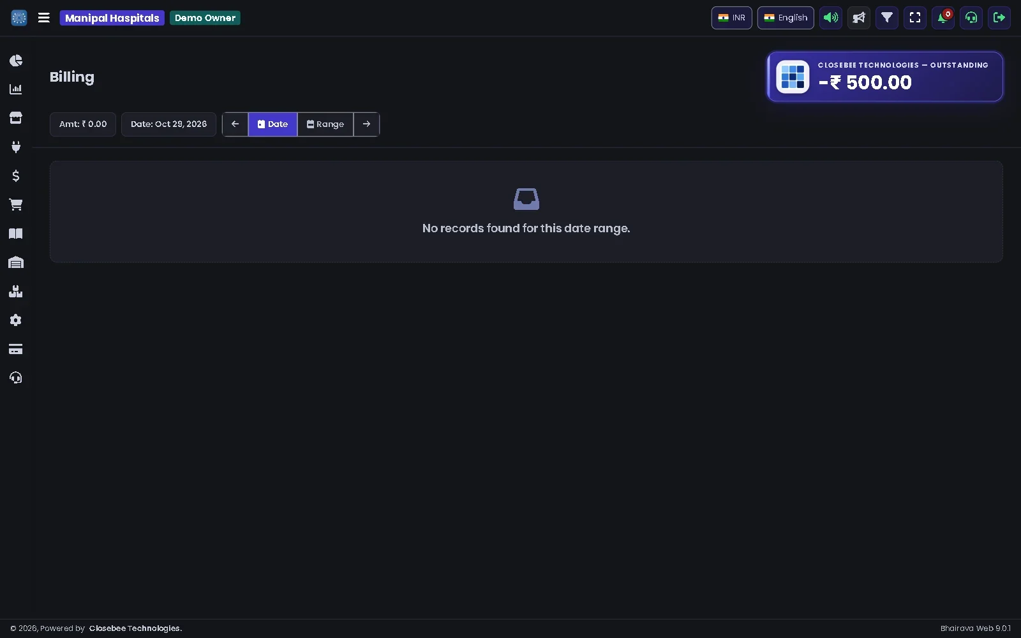The image size is (1021, 638).
Task: Open the plug integrations icon
Action: pos(16,147)
